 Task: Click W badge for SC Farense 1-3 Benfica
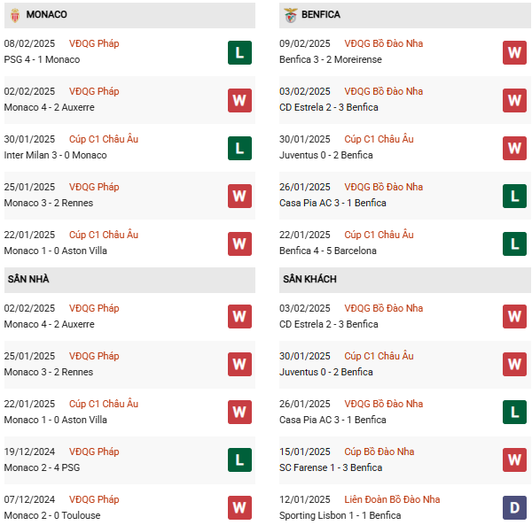click(x=514, y=460)
